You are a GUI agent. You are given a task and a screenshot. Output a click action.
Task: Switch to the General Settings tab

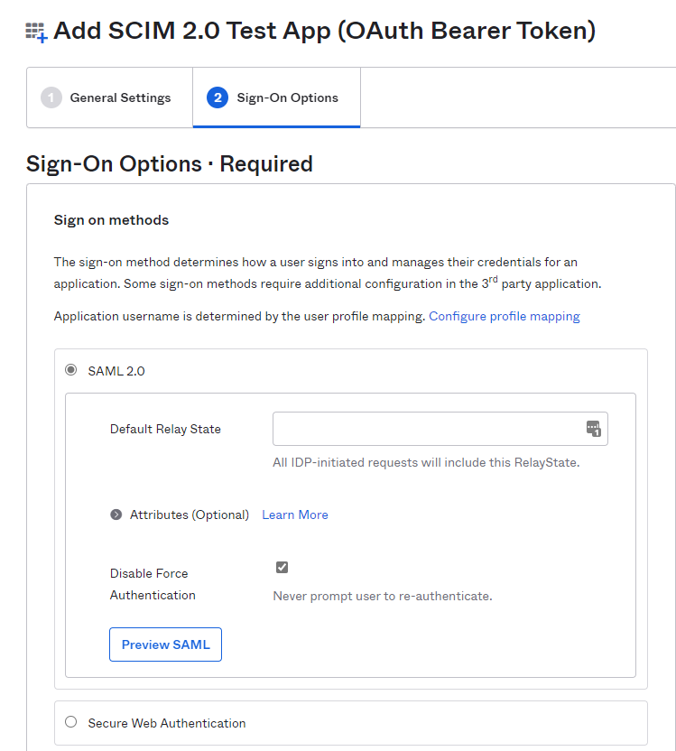109,97
